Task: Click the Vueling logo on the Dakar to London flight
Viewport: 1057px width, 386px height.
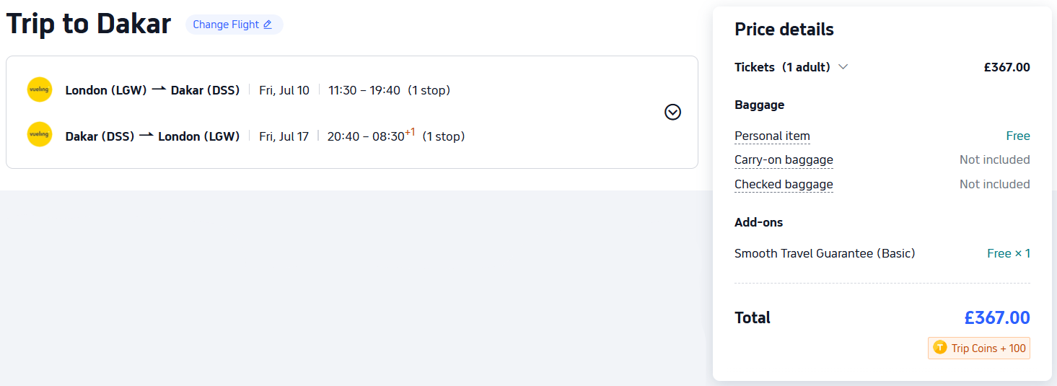Action: coord(40,135)
